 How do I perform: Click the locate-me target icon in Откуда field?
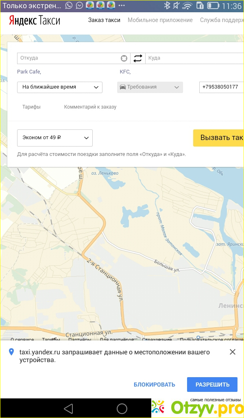124,58
